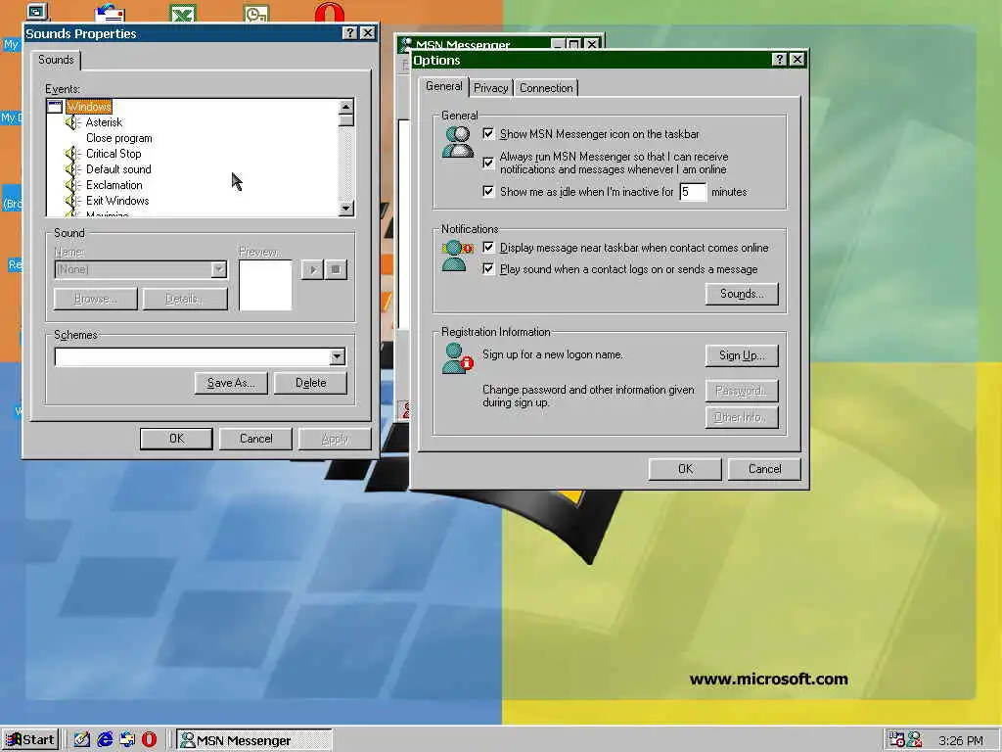Uncheck Play sound when a contact logs on
Screen dimensions: 1002x752
click(488, 269)
